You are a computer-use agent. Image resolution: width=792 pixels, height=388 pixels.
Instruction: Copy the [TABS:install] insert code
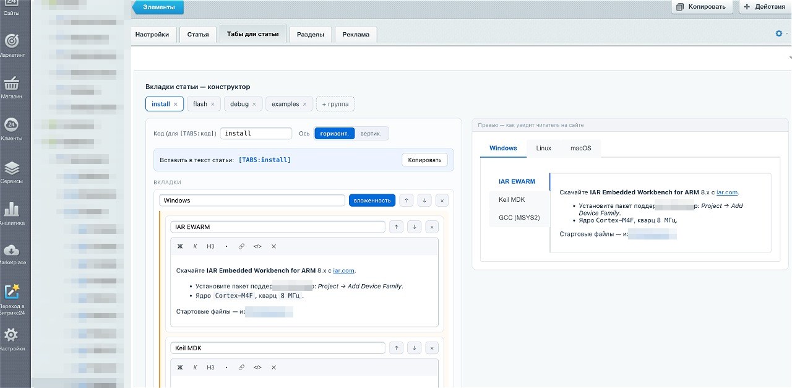click(425, 160)
